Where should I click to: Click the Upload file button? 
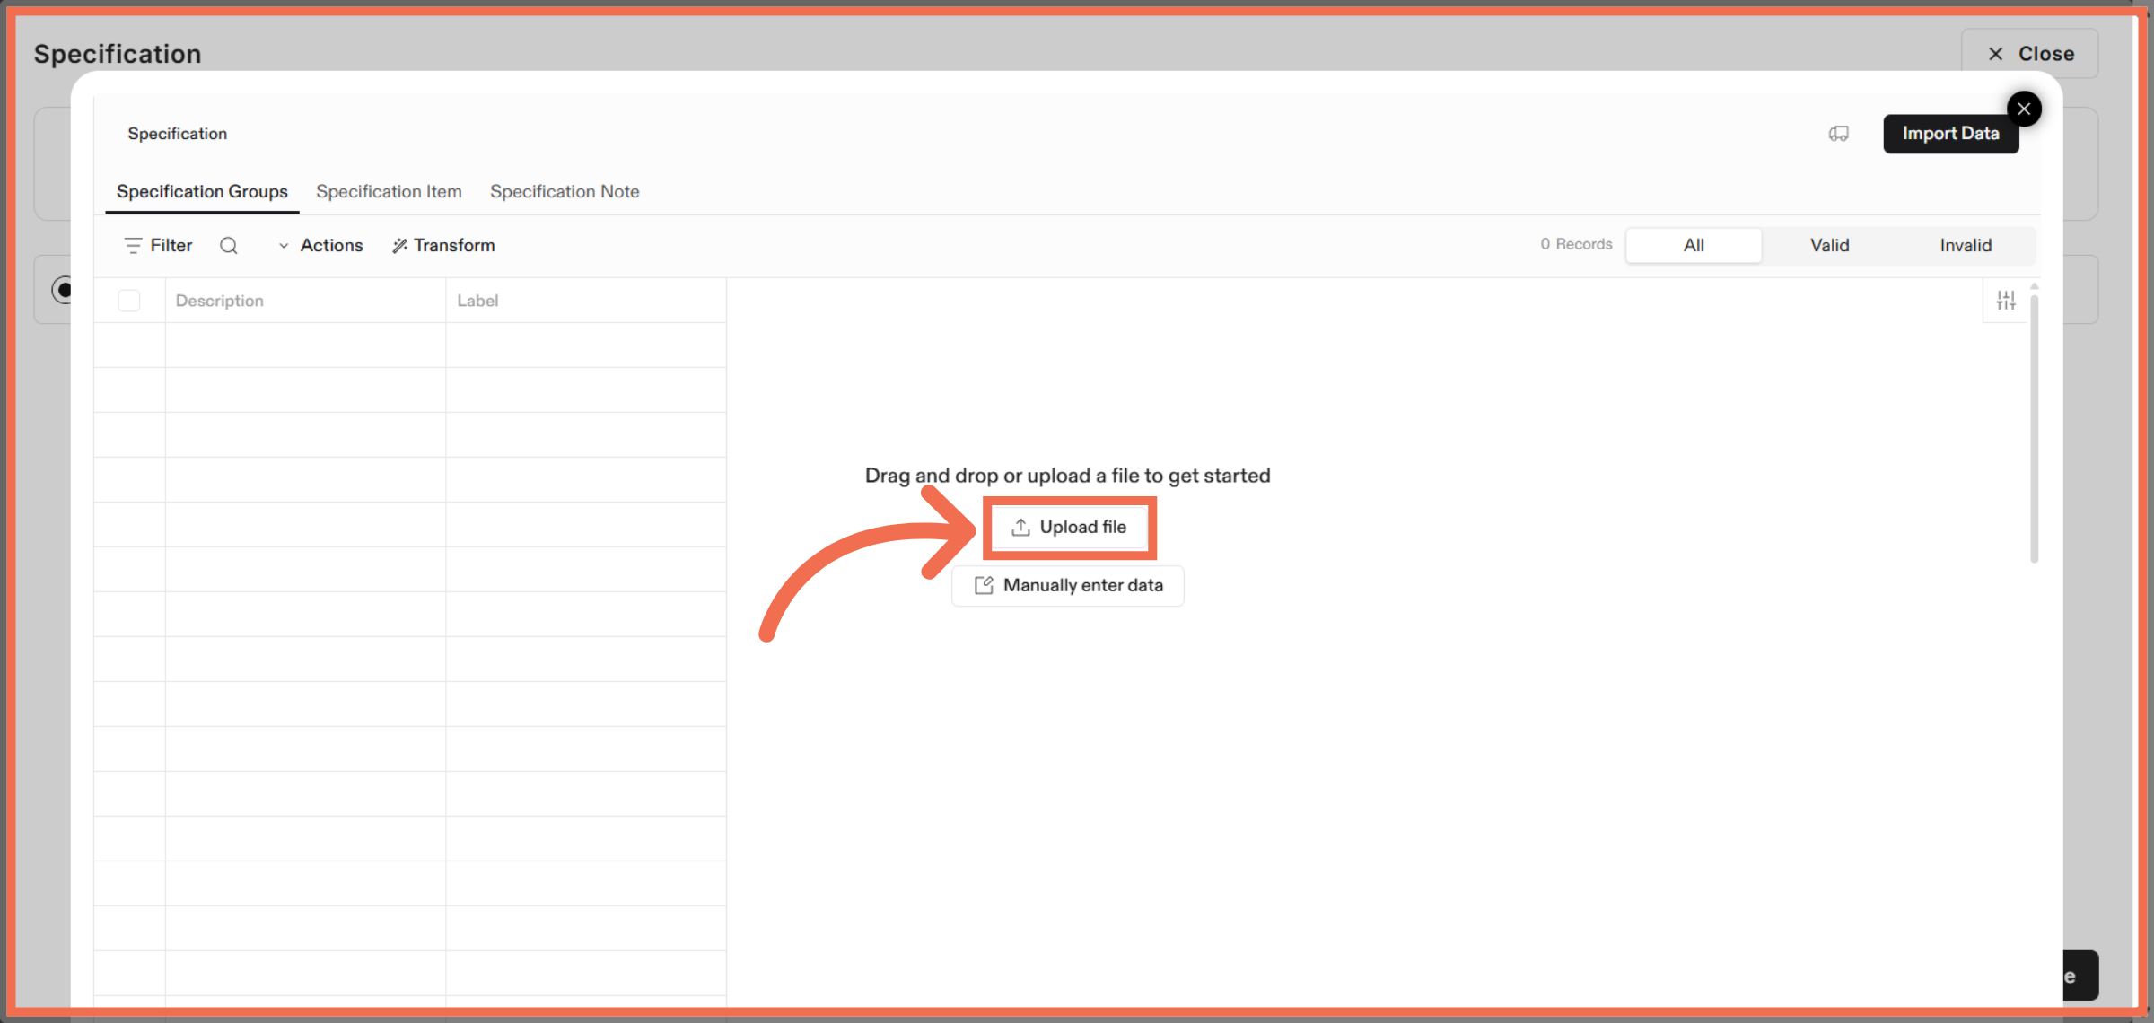(x=1069, y=527)
